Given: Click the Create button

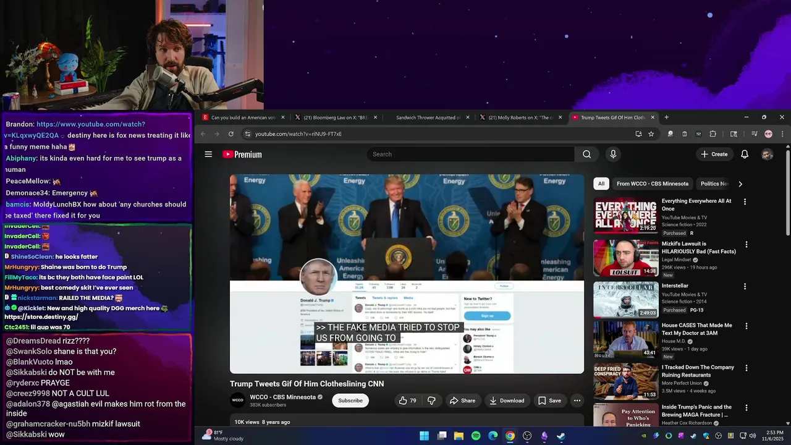Looking at the screenshot, I should click(x=714, y=154).
